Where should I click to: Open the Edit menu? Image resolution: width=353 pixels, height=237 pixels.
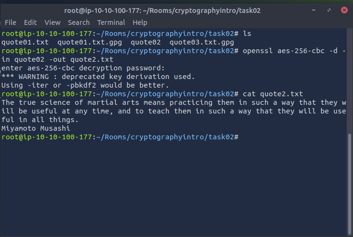pos(30,23)
